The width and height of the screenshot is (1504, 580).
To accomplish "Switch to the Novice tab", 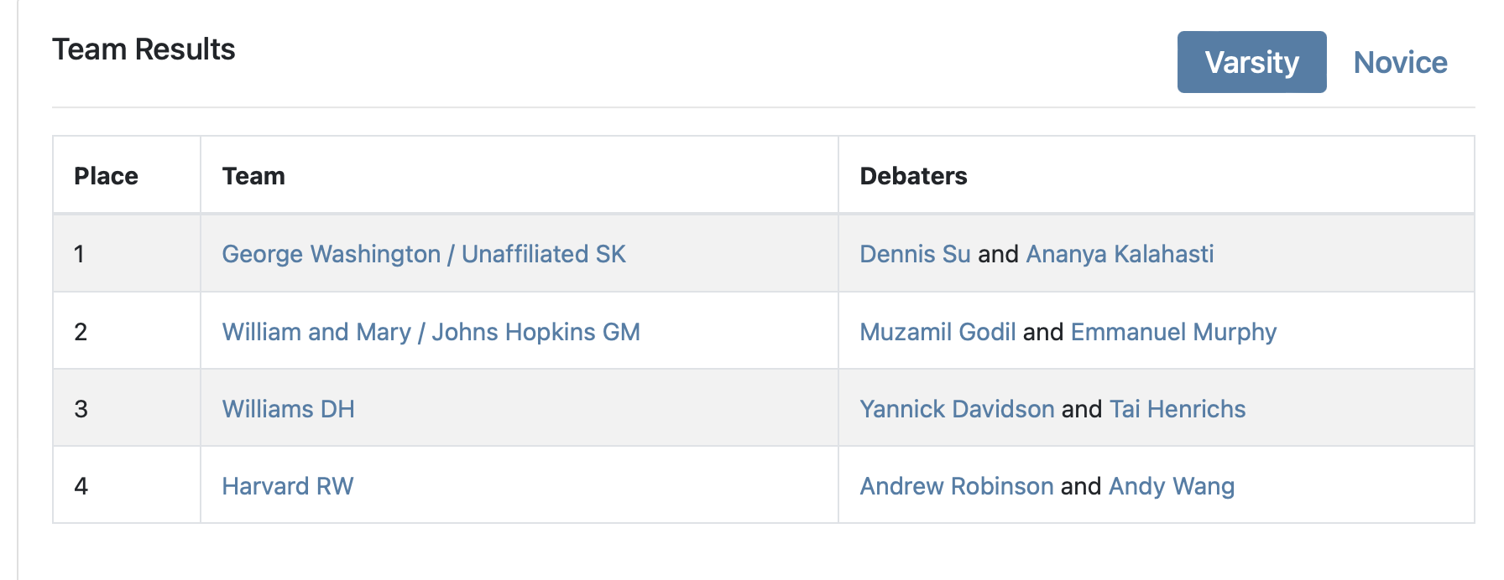I will [x=1400, y=63].
